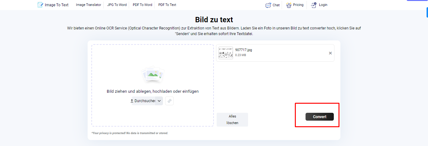Screen dimensions: 428x146
Task: Click the Durchsuchen upload button
Action: click(x=143, y=101)
